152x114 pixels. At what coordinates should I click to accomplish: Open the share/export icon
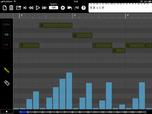18,8
